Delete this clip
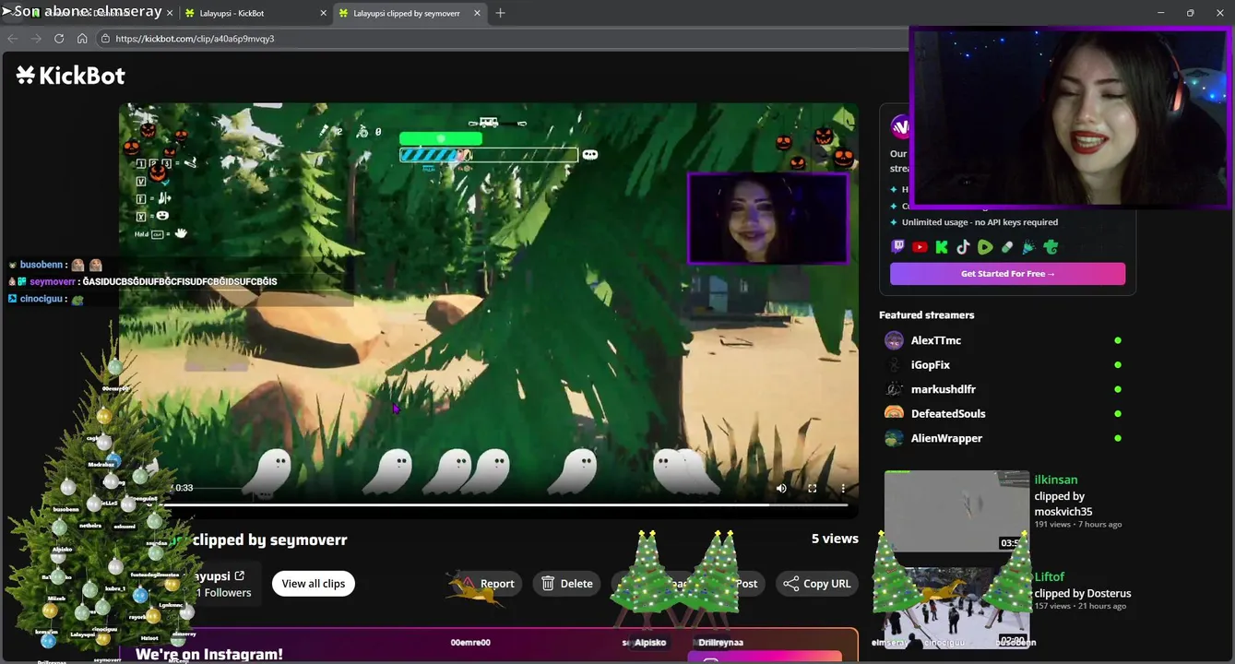1235x664 pixels. click(567, 584)
